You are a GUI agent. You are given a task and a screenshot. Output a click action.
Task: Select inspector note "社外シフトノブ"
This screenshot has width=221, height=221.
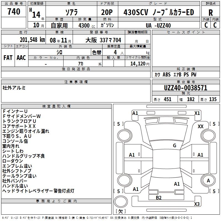coord(17,171)
